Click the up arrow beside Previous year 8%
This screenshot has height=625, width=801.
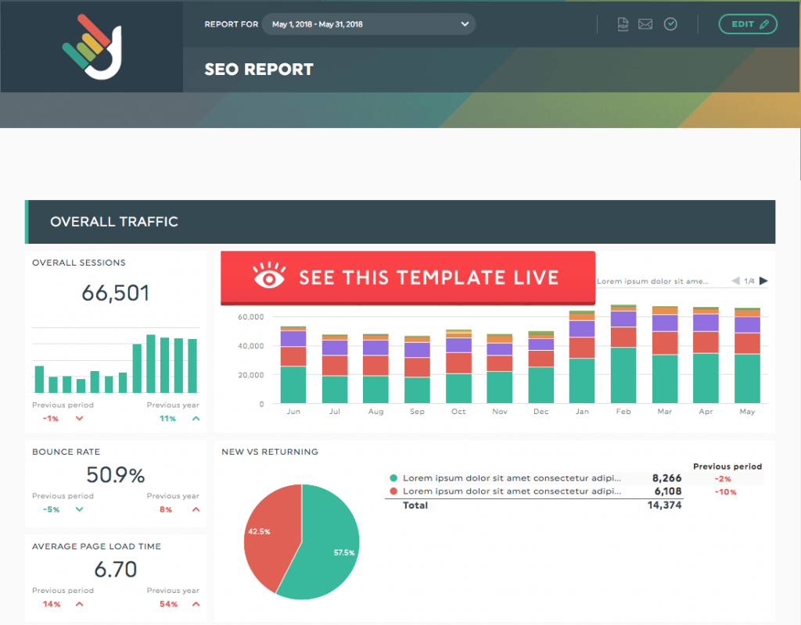pos(198,509)
